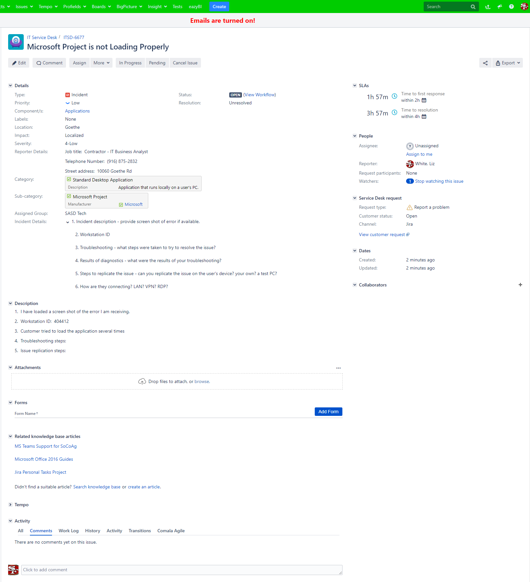Screen dimensions: 530x582
Task: Click the upload icon next to search
Action: (488, 7)
